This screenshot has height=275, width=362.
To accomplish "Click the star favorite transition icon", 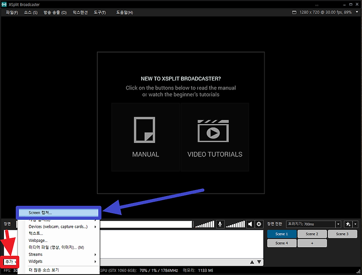I will 348,224.
